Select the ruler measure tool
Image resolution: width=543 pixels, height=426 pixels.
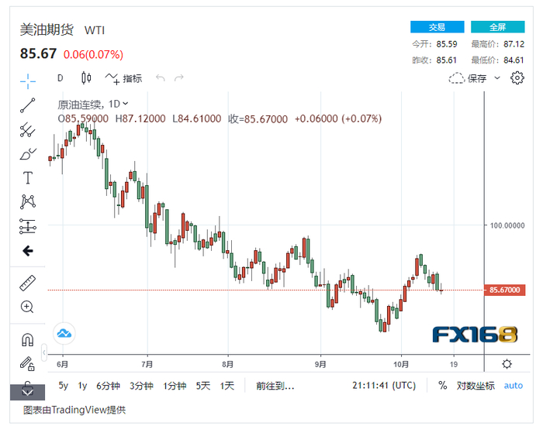[x=28, y=283]
